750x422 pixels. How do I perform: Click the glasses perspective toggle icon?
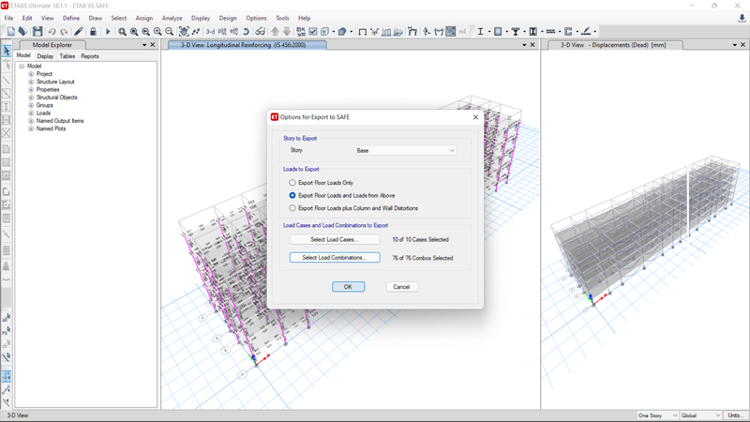pyautogui.click(x=260, y=32)
